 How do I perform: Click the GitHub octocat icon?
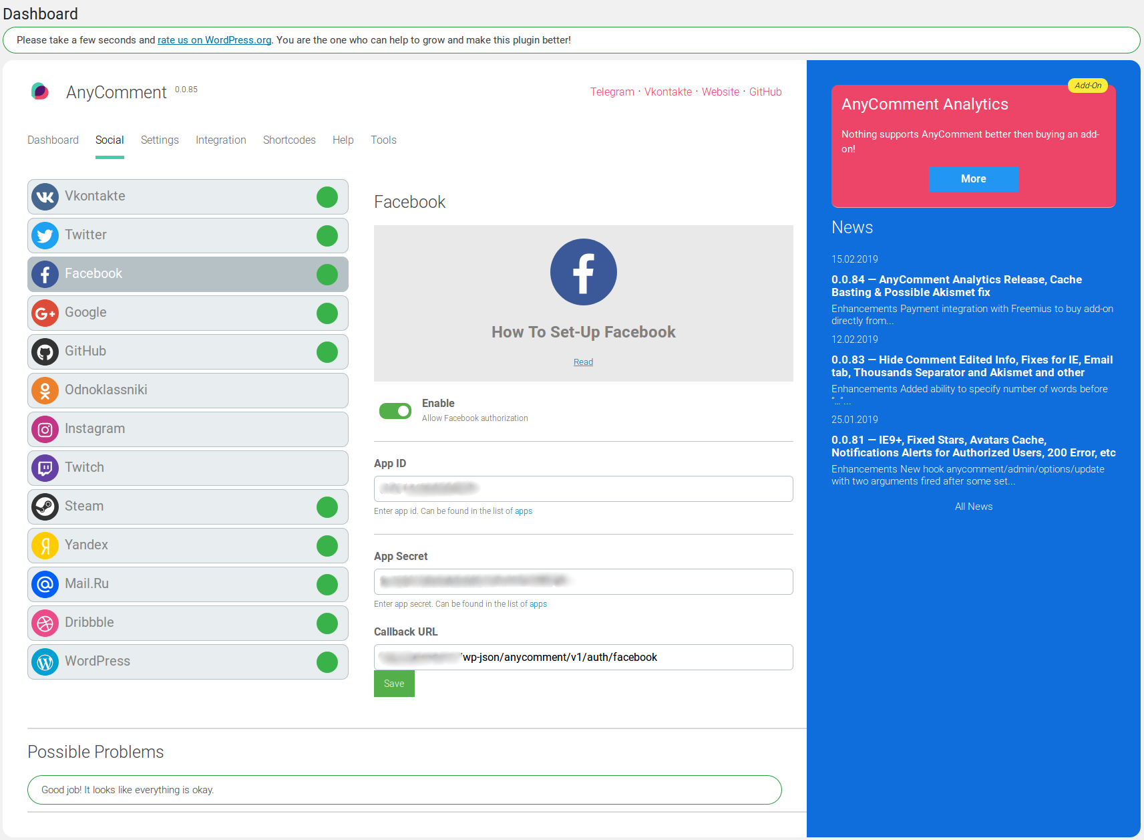45,352
